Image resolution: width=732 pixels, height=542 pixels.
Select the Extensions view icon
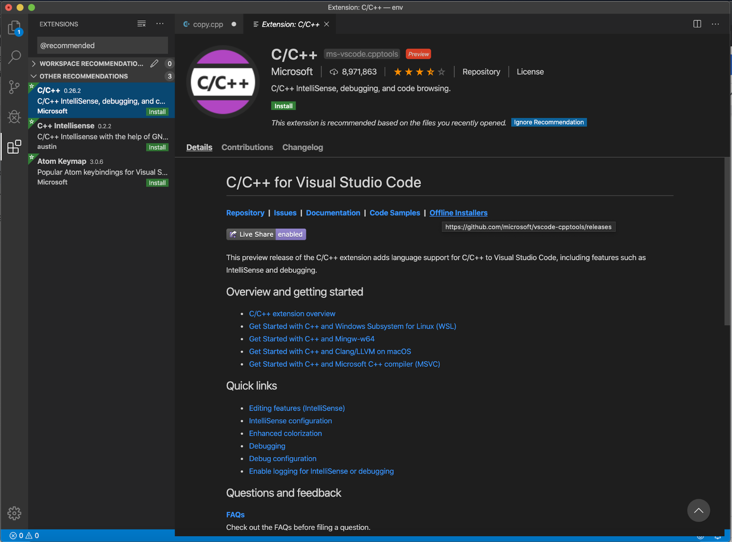[14, 147]
